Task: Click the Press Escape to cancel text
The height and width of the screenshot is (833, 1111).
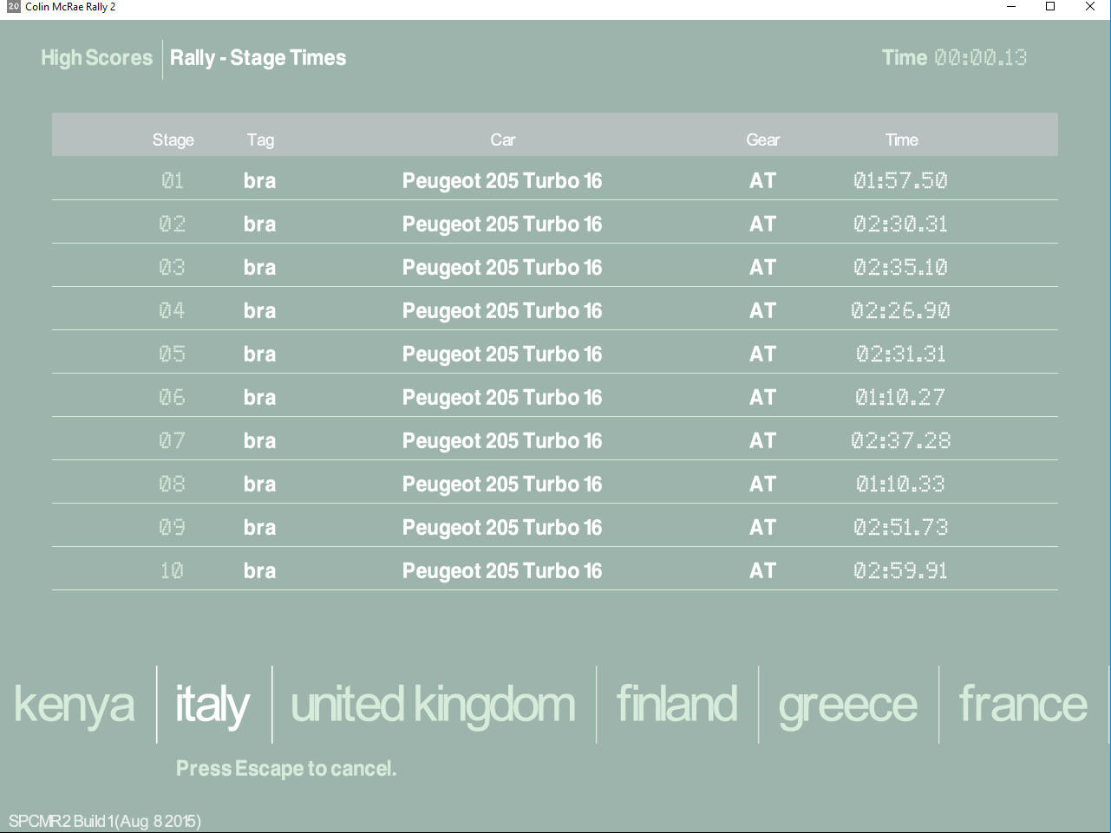Action: click(x=286, y=769)
